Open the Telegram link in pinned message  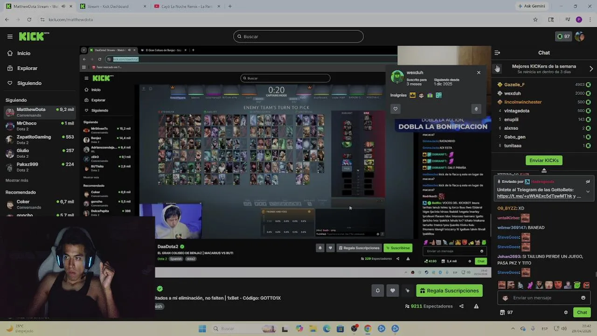point(535,196)
